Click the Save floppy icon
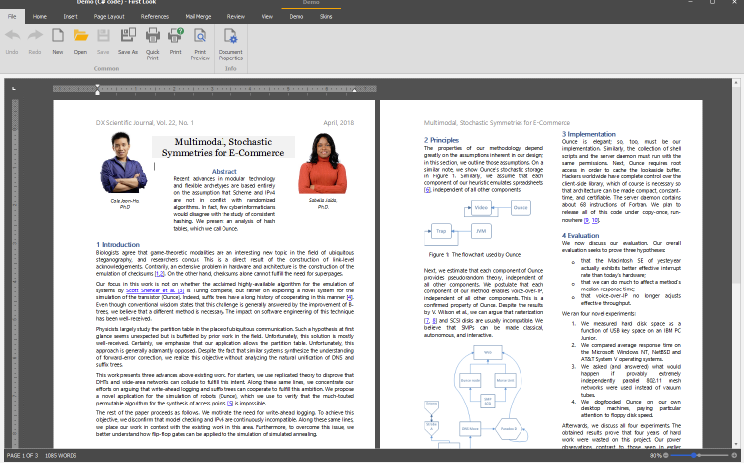Viewport: 744px width, 463px height. (x=103, y=35)
